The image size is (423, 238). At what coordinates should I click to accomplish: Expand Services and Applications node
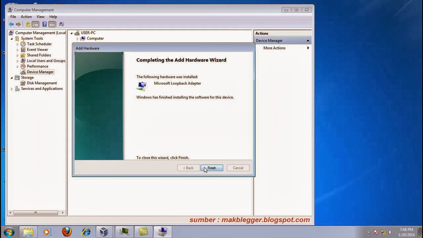[12, 89]
